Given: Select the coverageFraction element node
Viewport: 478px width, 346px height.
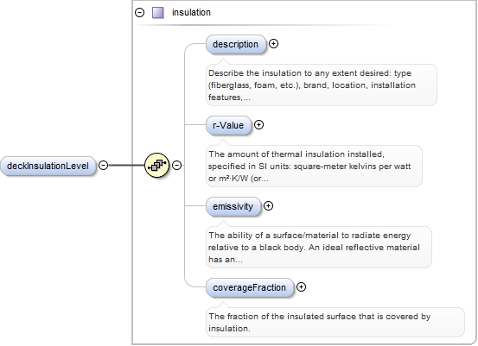Looking at the screenshot, I should 250,287.
